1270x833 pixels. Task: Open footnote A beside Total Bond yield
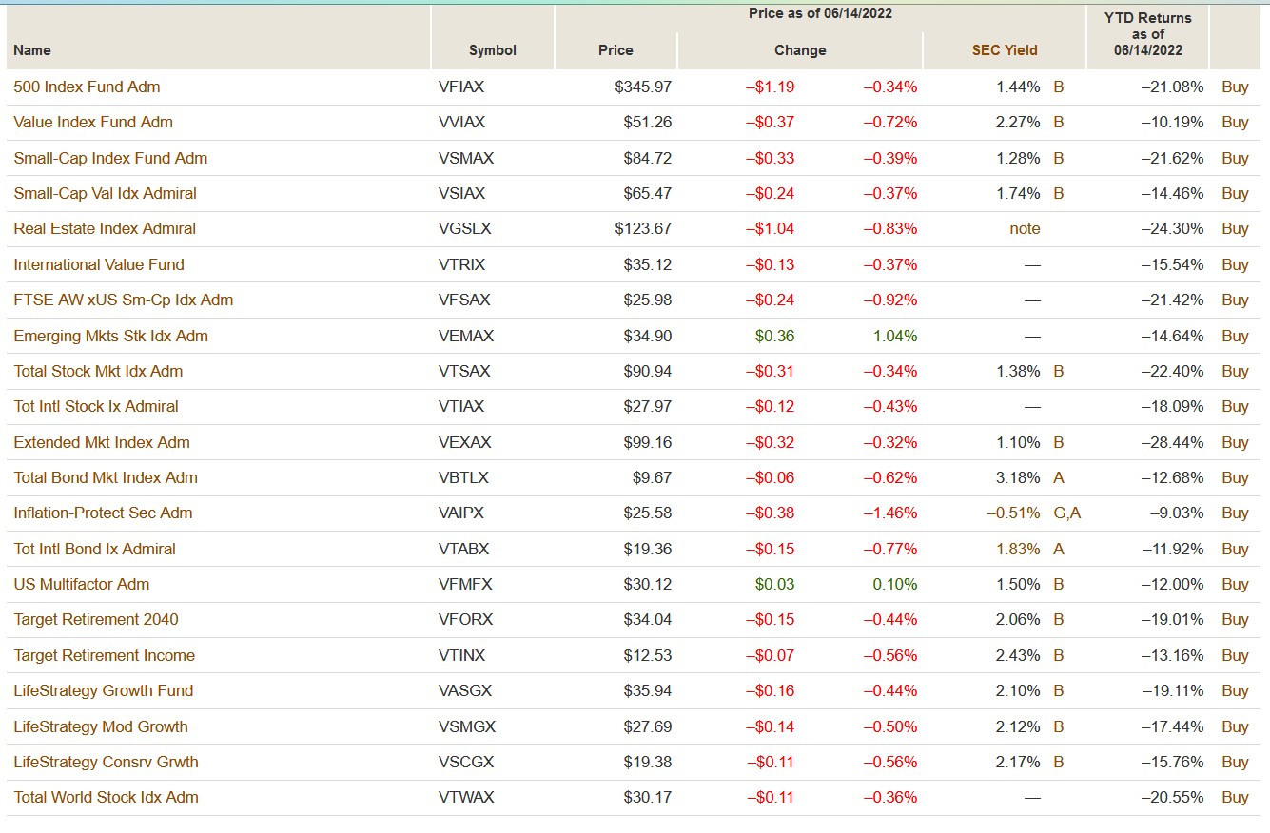click(1059, 477)
